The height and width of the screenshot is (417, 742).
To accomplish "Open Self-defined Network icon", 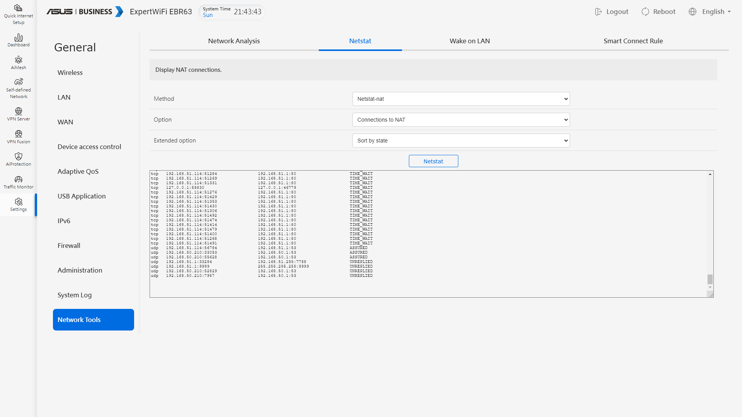I will click(18, 88).
